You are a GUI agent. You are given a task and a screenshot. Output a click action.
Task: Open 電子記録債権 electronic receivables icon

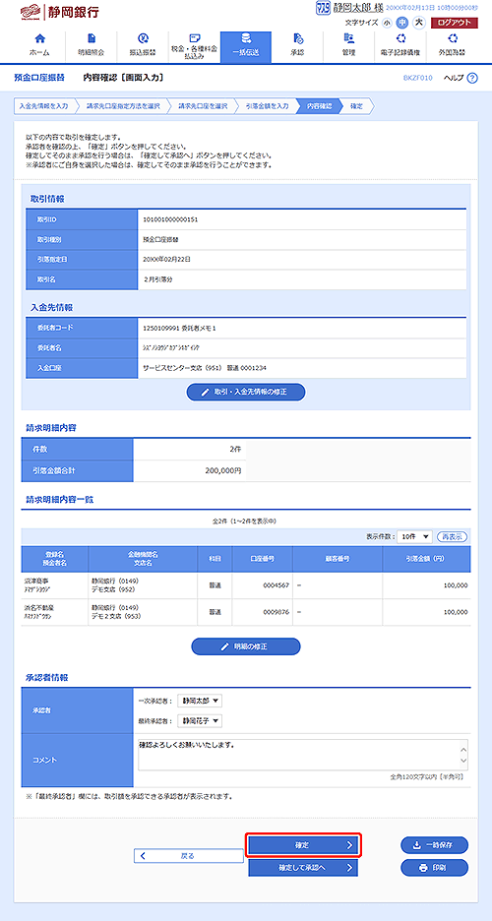(400, 38)
